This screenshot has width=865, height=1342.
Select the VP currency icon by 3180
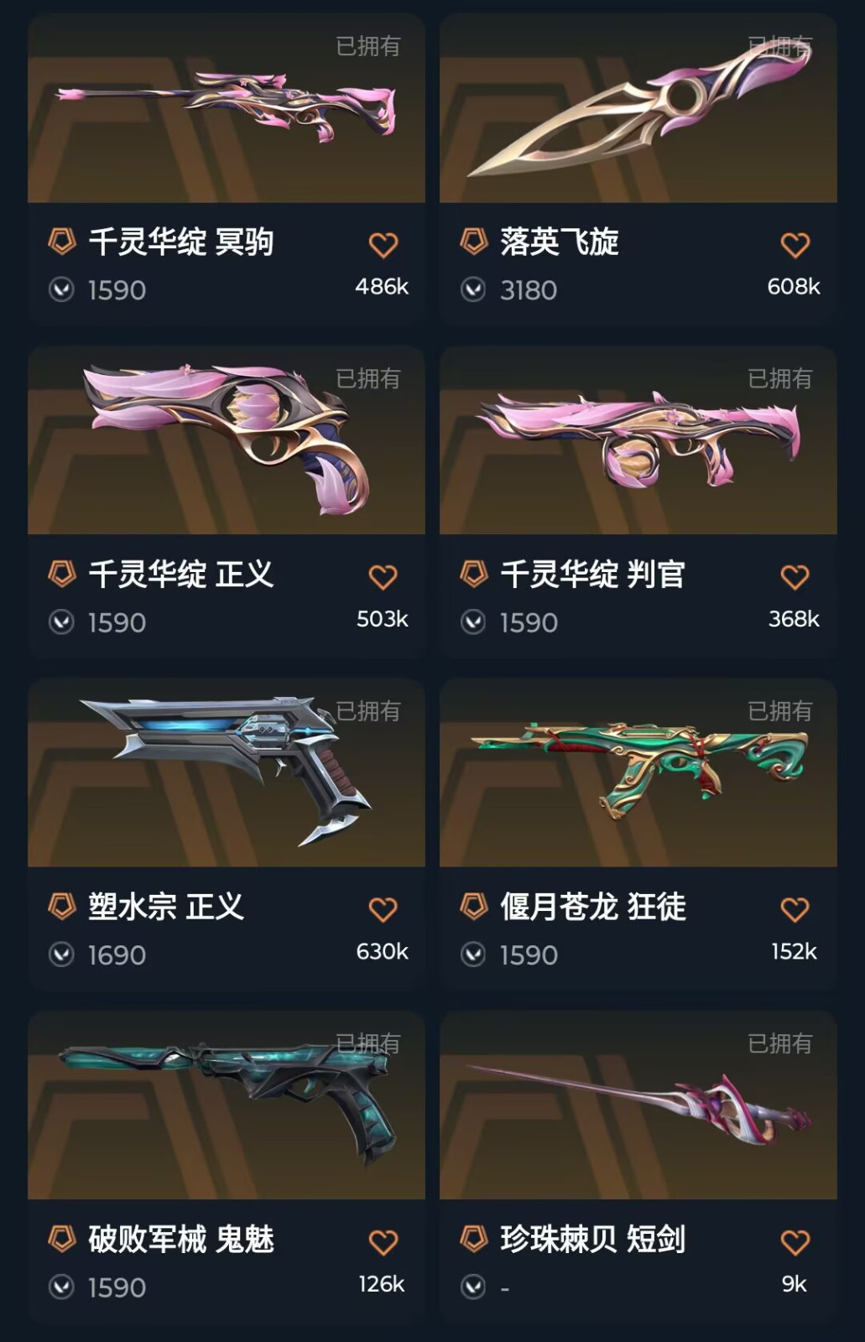click(473, 290)
